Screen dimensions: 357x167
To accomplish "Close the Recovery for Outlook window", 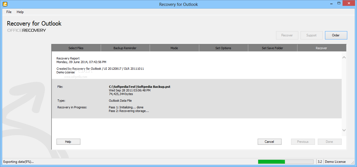I will point(348,4).
